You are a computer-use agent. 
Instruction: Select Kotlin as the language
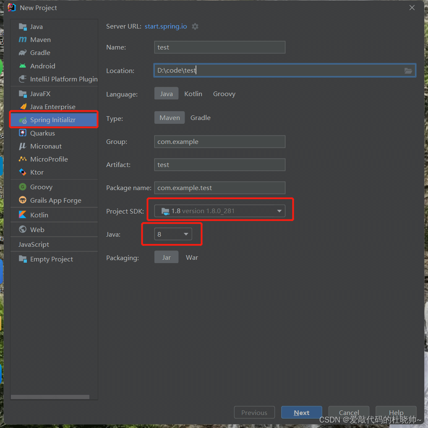[x=193, y=94]
